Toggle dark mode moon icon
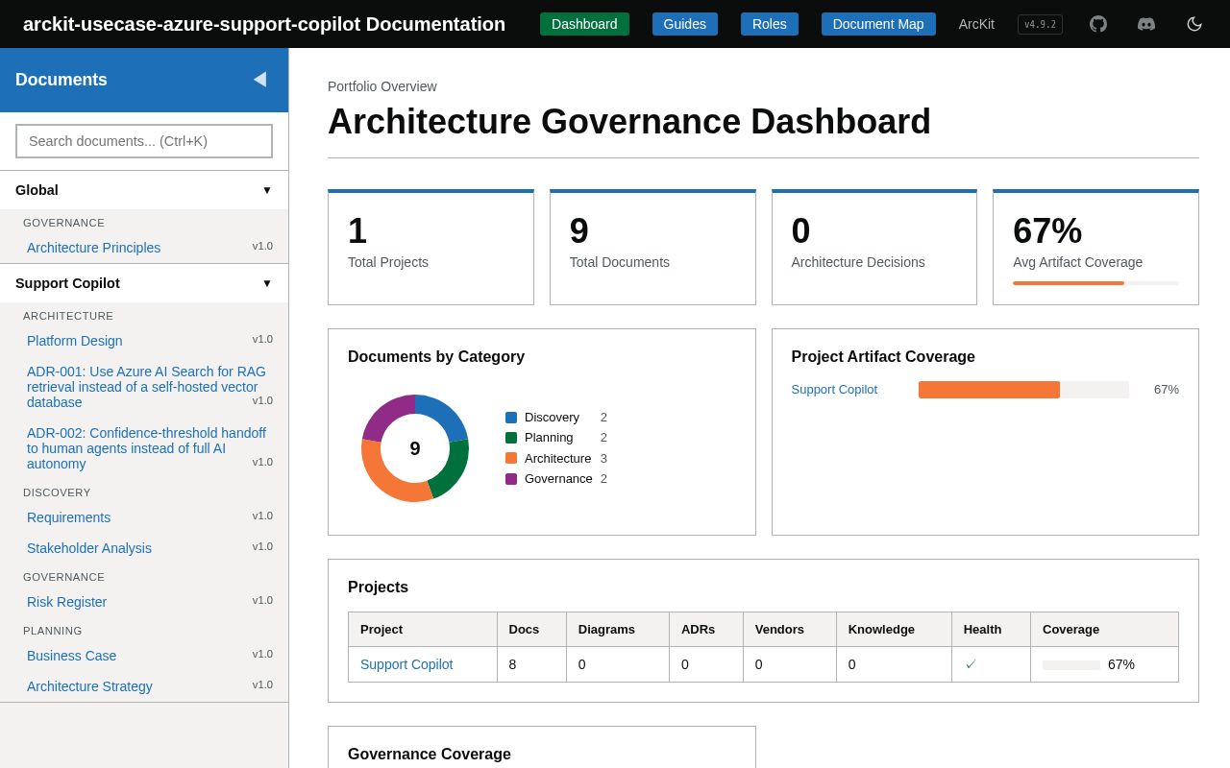Image resolution: width=1230 pixels, height=768 pixels. [x=1194, y=24]
